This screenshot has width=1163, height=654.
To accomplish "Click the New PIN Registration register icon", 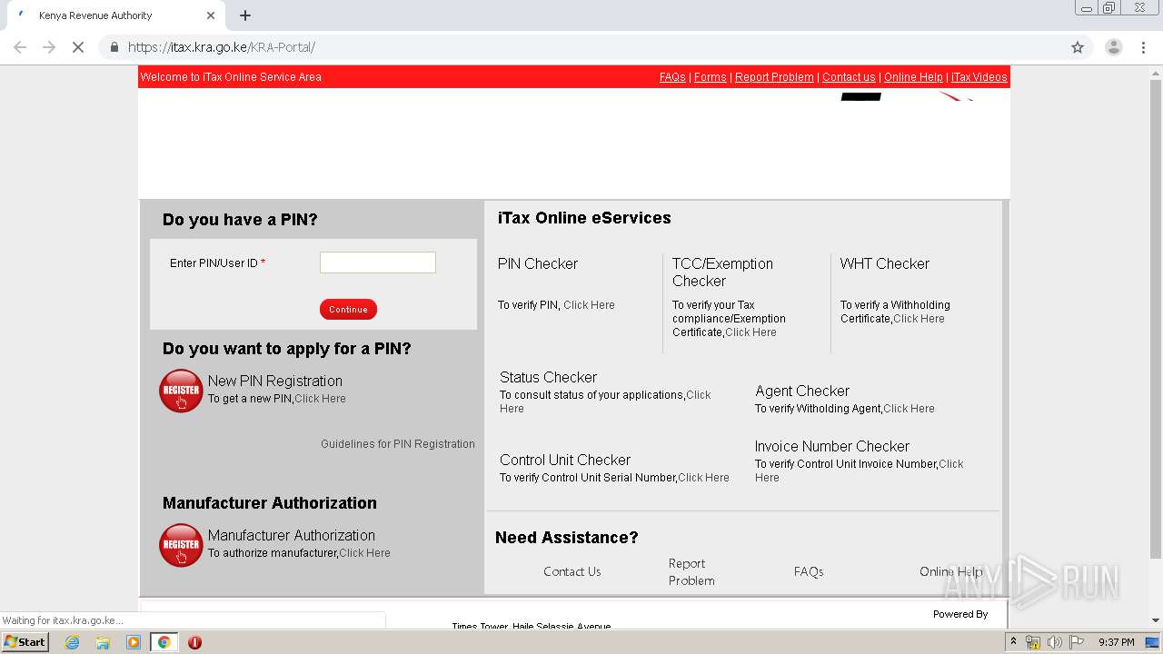I will click(181, 391).
